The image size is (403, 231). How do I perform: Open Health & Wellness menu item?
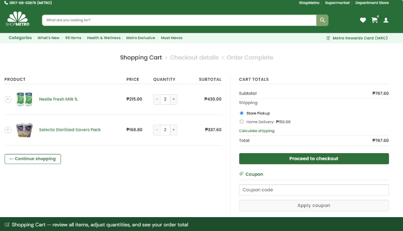click(103, 38)
